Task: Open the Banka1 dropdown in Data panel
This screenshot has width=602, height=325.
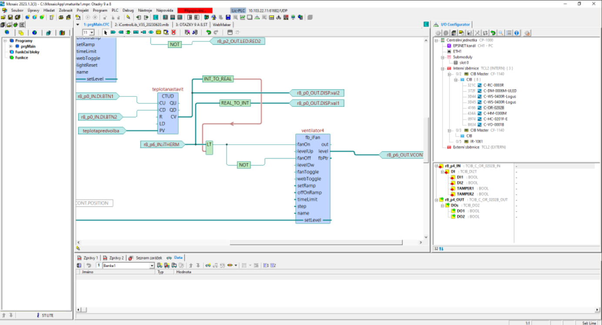Action: (152, 265)
